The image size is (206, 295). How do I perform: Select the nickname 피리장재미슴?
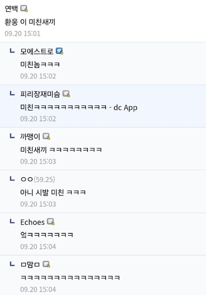pos(40,94)
